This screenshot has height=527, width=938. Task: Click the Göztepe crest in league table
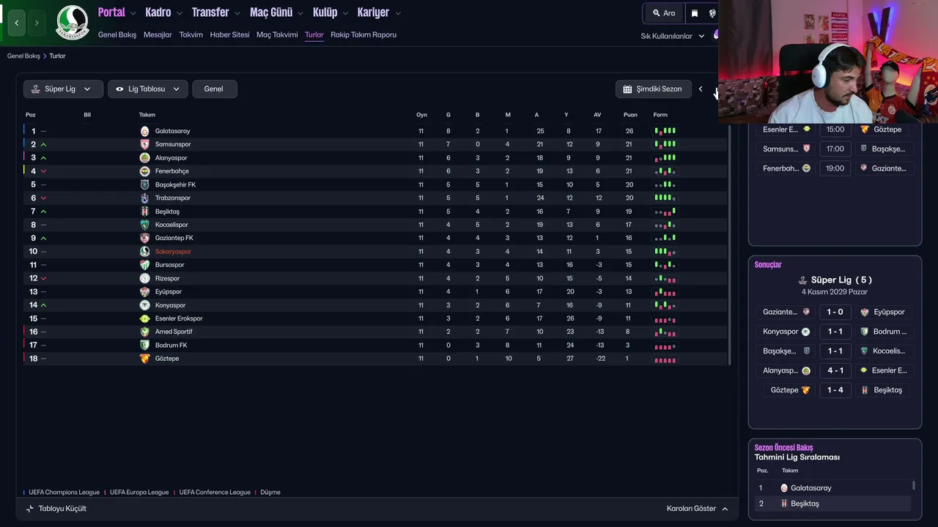click(144, 359)
